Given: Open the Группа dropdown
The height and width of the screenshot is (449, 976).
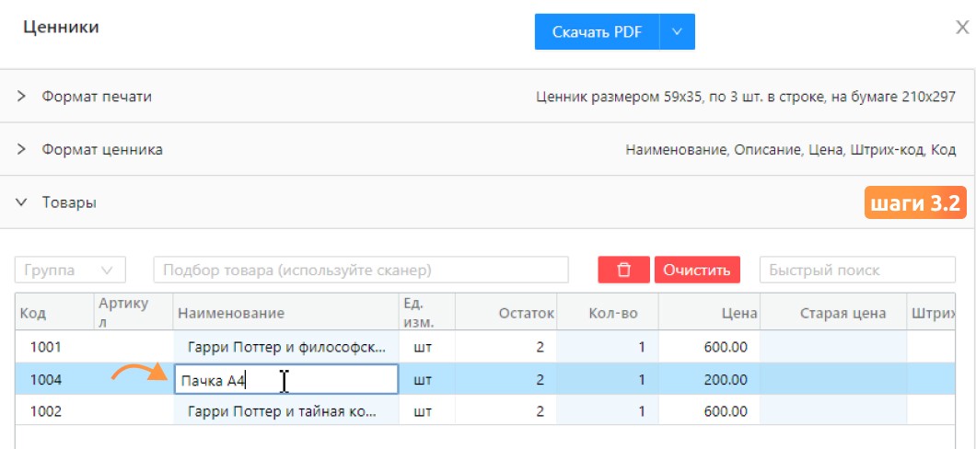Looking at the screenshot, I should tap(70, 270).
